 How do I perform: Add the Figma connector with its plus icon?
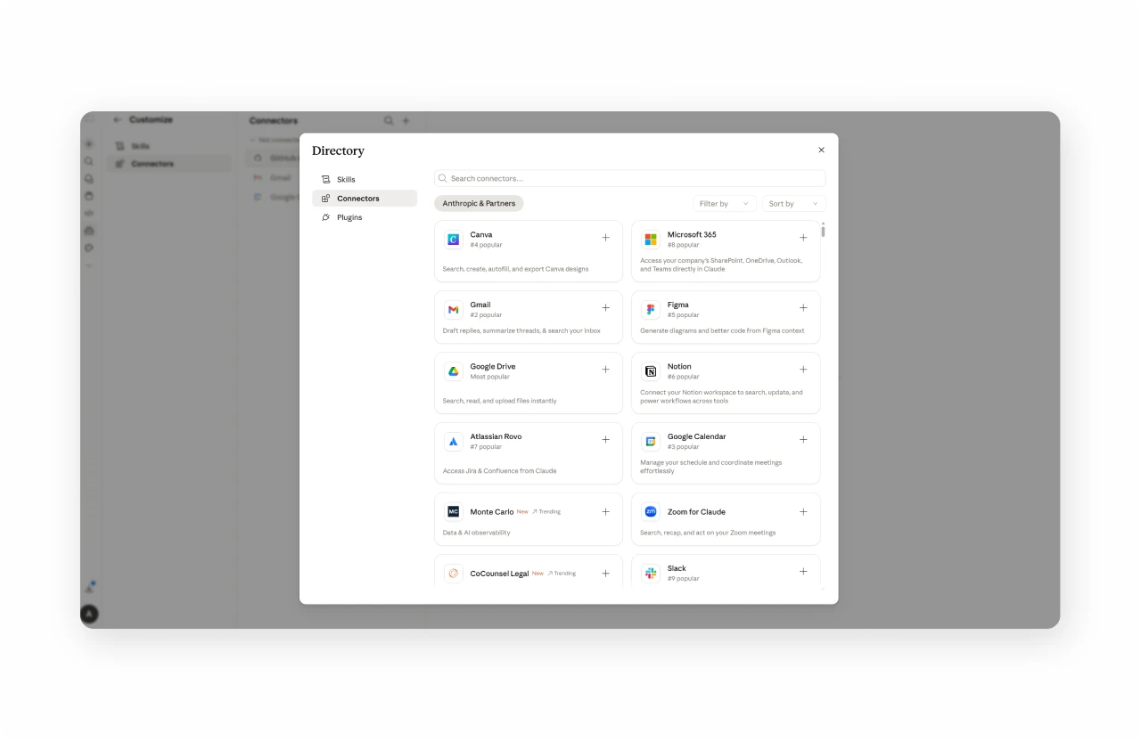pos(803,308)
